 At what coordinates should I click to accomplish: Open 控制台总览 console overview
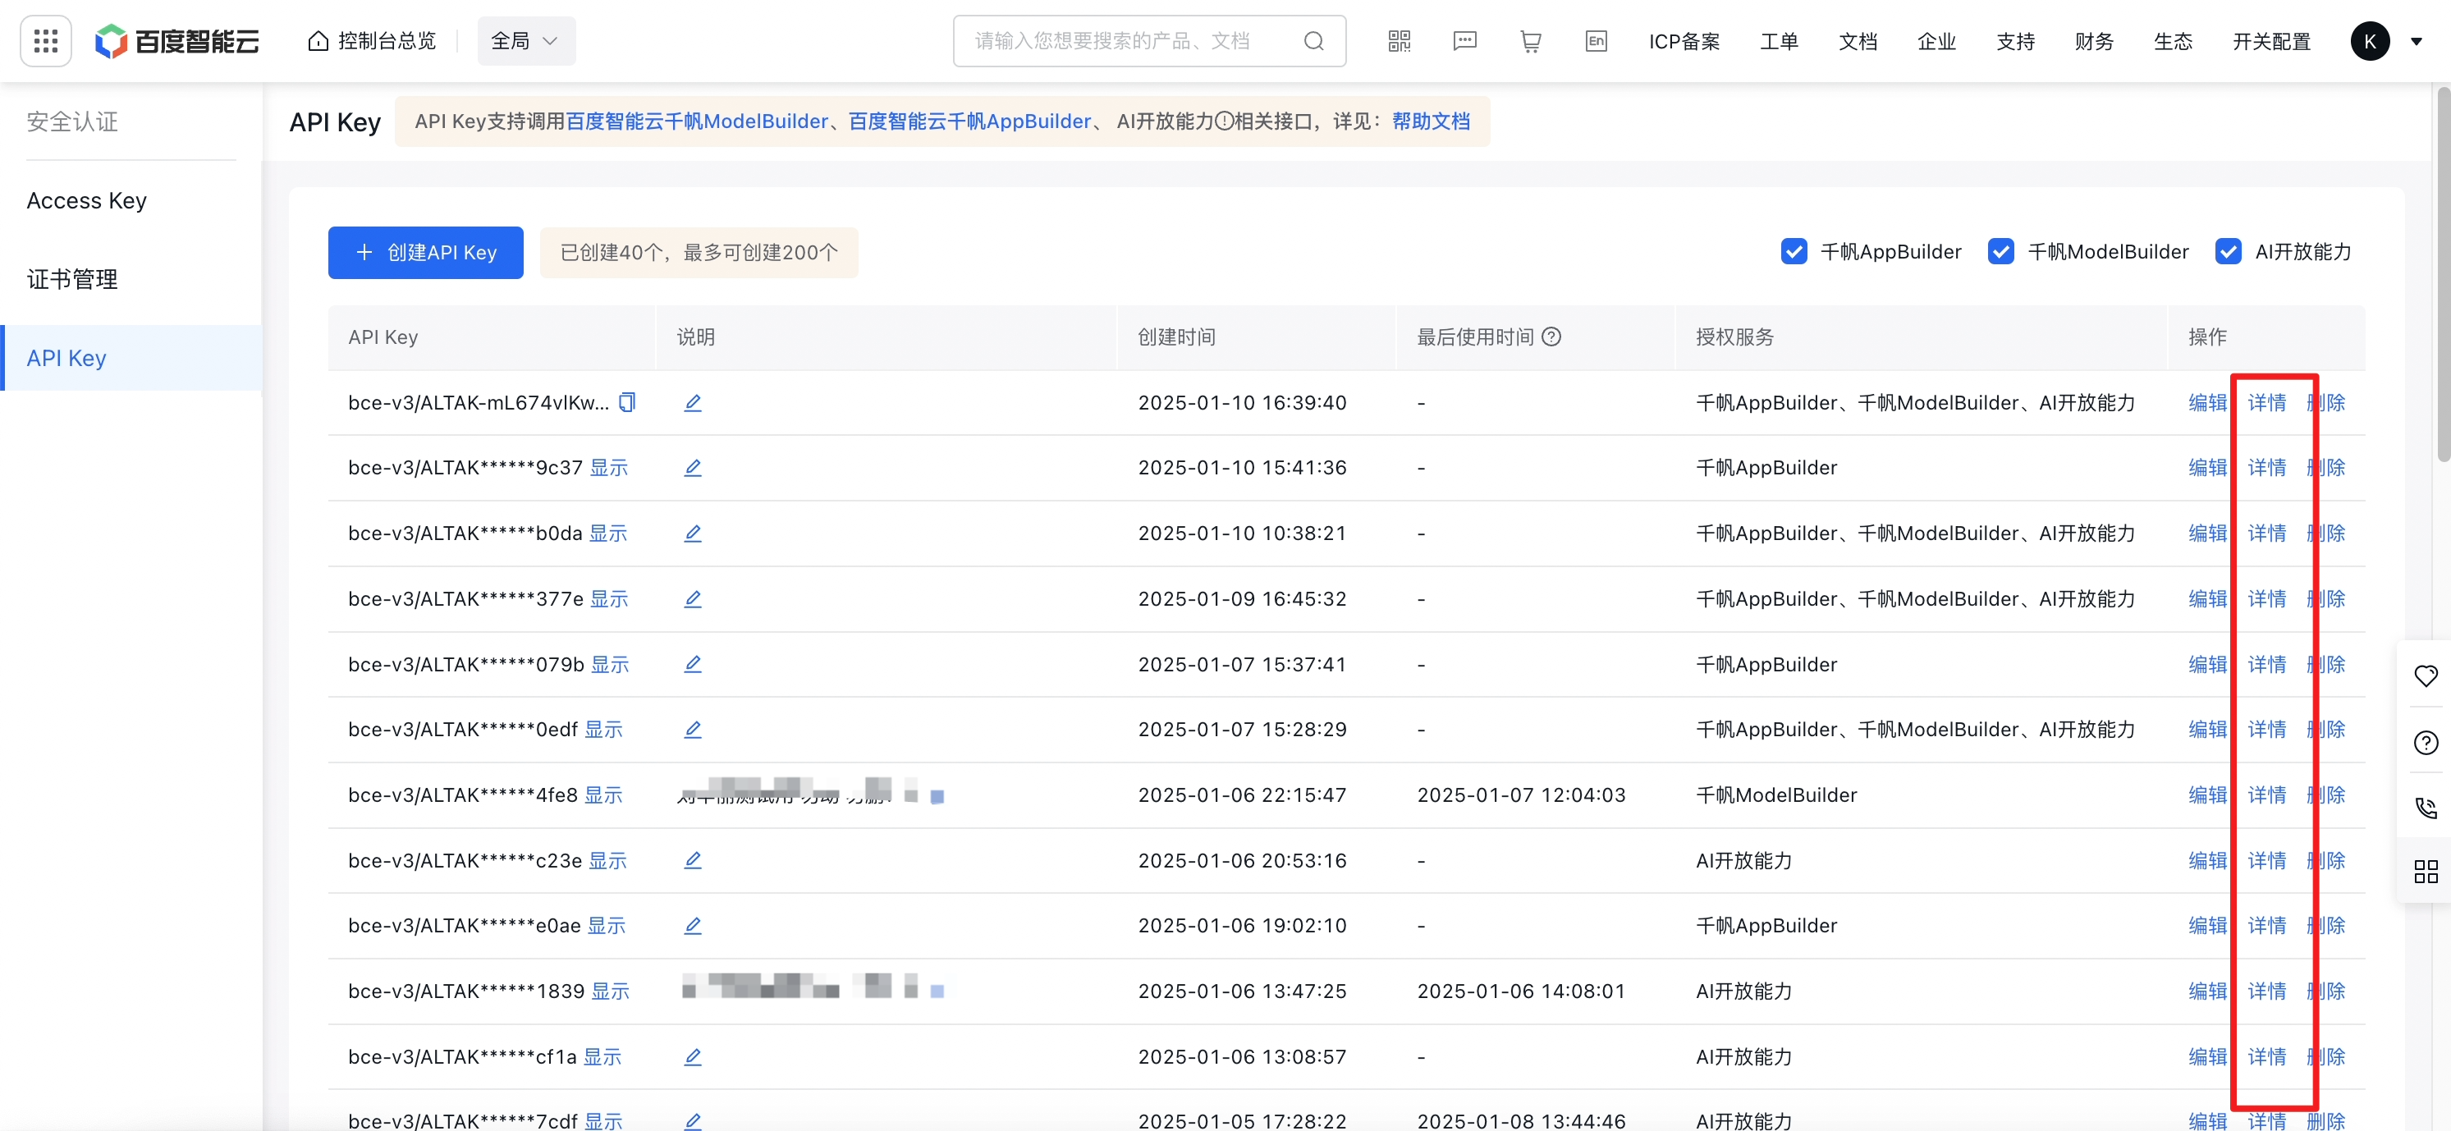372,41
